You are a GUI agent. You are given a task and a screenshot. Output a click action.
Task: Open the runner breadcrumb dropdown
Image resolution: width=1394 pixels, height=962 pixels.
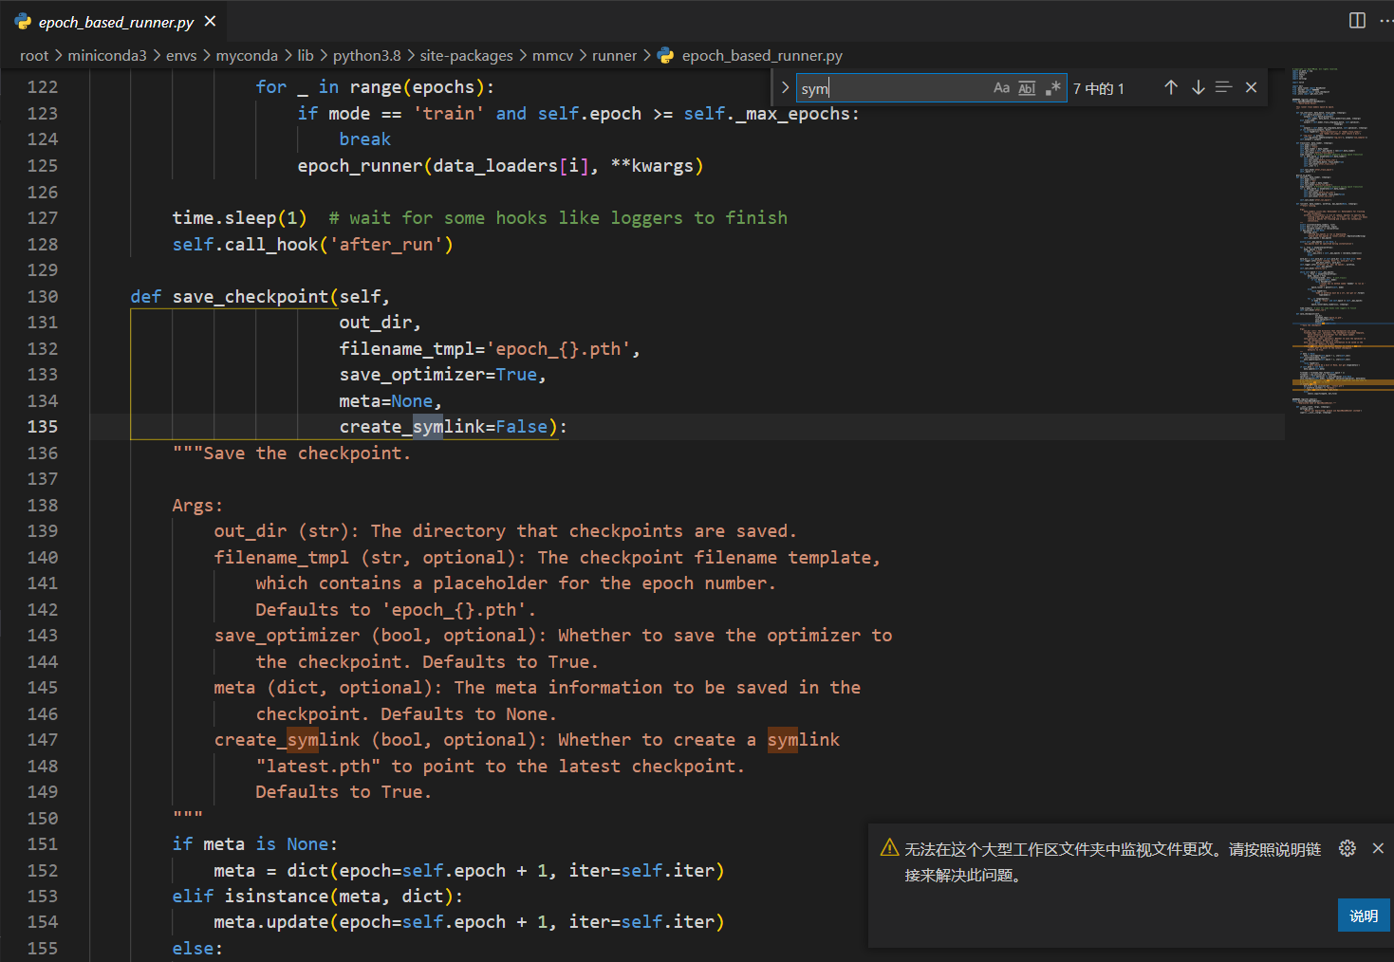click(614, 55)
